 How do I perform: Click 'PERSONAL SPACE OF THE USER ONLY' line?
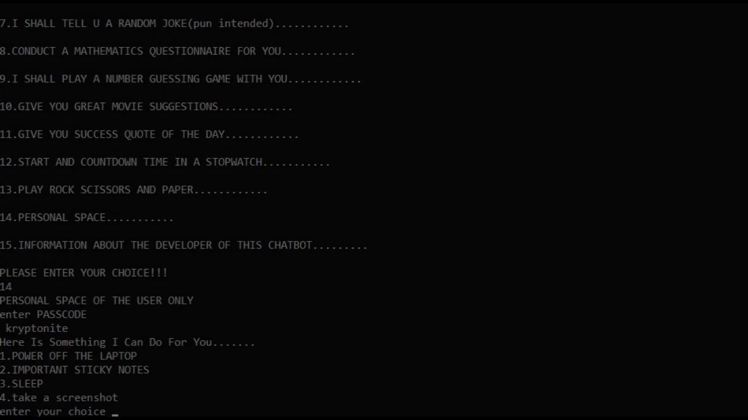(96, 300)
